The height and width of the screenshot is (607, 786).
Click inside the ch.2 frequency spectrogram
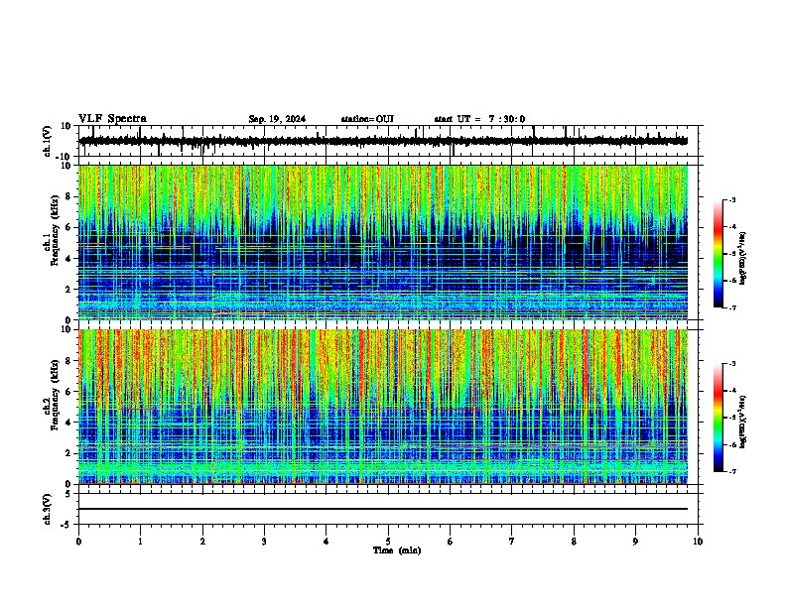pos(383,407)
